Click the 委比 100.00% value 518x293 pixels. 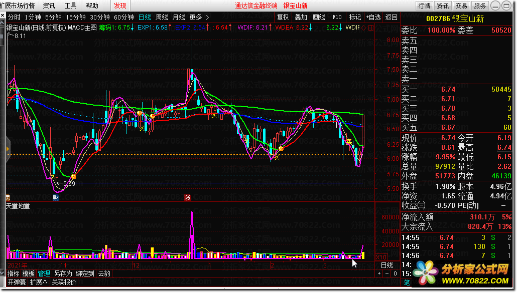coord(441,31)
